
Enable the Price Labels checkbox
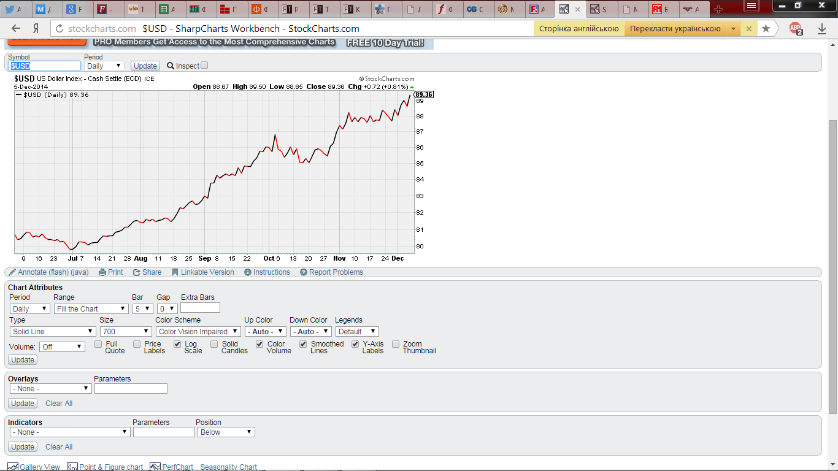(137, 344)
